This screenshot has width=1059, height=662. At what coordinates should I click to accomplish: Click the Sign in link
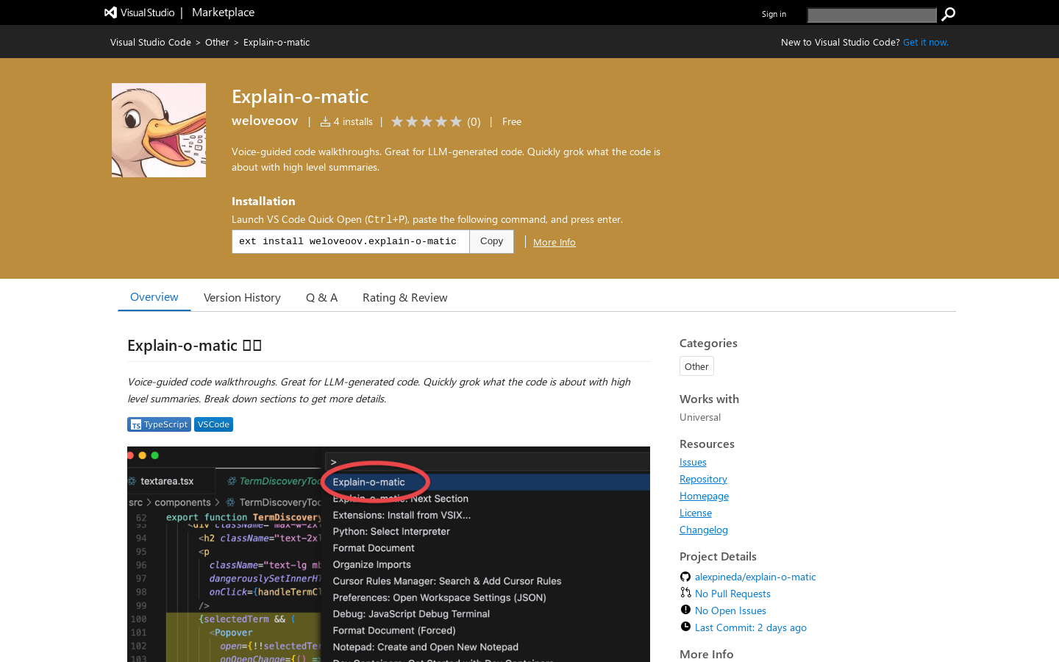pos(774,14)
